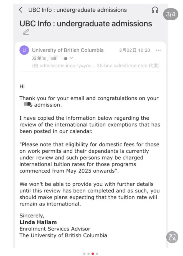Expand recipient details with the chevron

[71, 58]
